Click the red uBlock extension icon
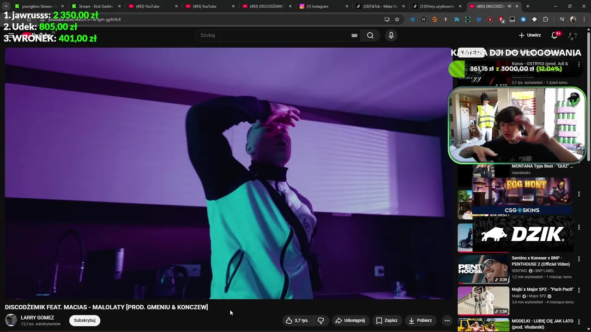Image resolution: width=591 pixels, height=332 pixels. click(490, 19)
